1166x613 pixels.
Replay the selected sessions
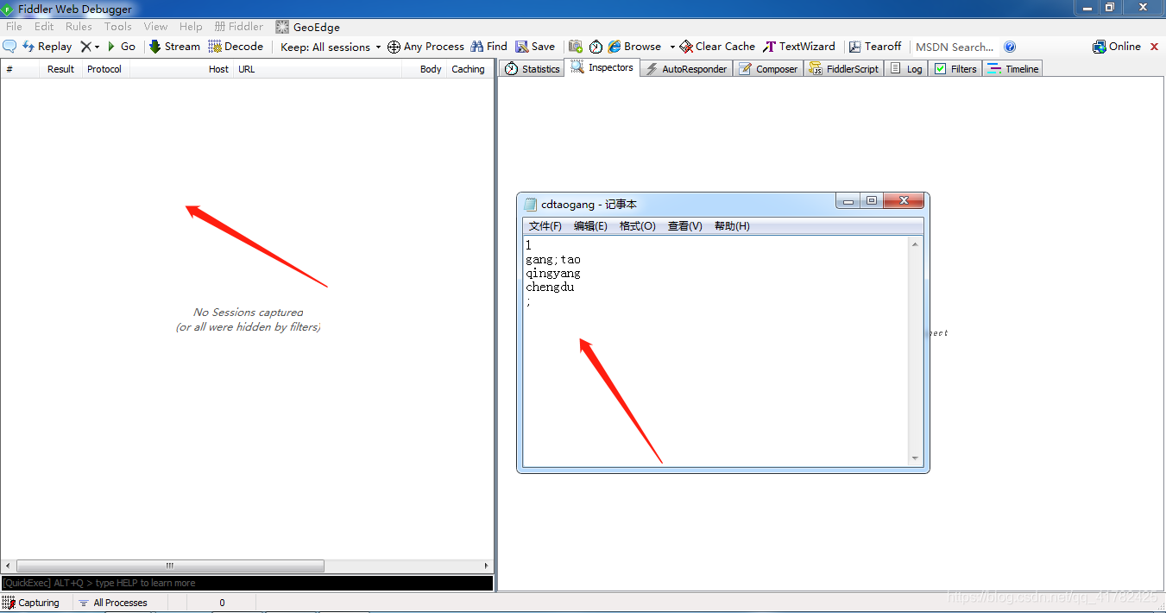[47, 47]
